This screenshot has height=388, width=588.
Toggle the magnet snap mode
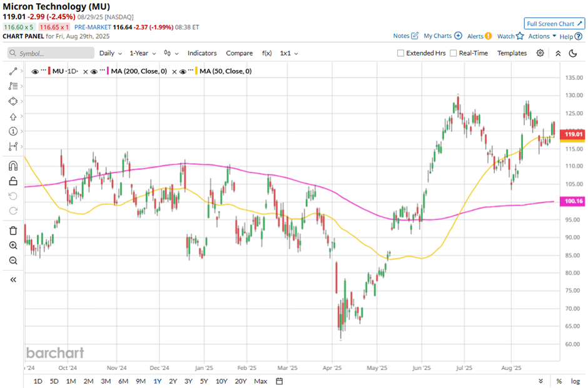click(13, 166)
